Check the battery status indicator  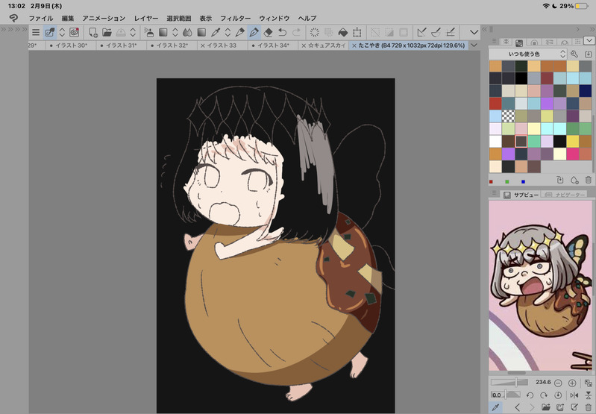(582, 6)
